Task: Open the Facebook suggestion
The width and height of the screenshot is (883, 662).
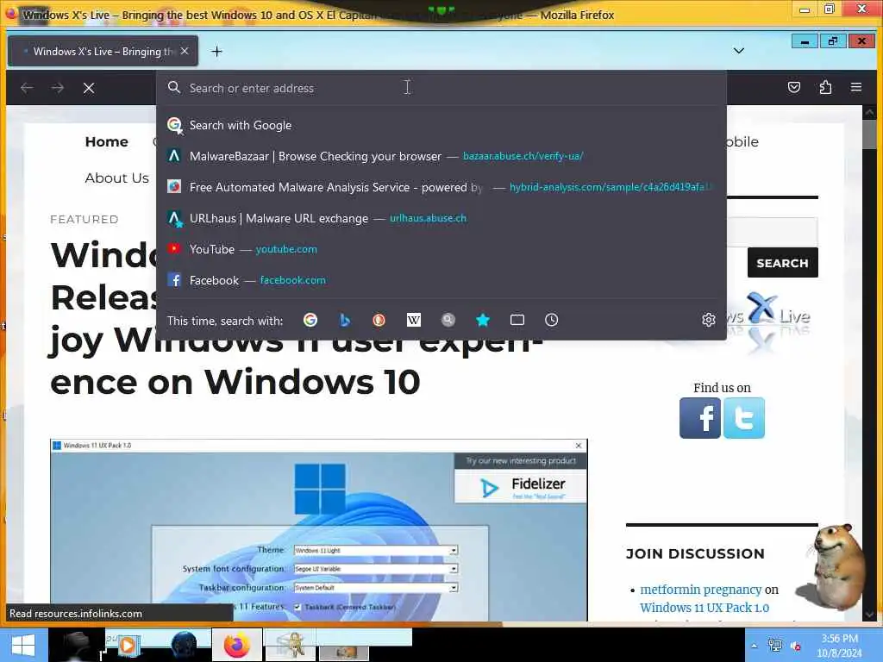Action: [x=441, y=280]
